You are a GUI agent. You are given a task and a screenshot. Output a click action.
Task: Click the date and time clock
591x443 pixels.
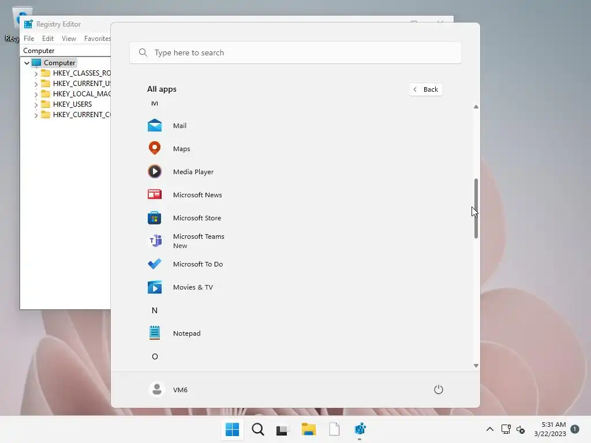[x=550, y=429]
